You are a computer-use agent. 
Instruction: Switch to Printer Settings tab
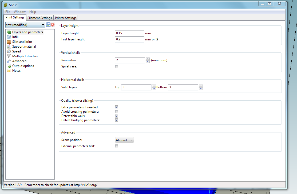66,18
